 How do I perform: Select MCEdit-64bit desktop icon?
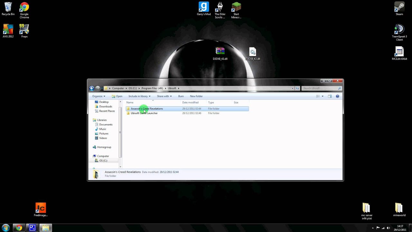399,53
